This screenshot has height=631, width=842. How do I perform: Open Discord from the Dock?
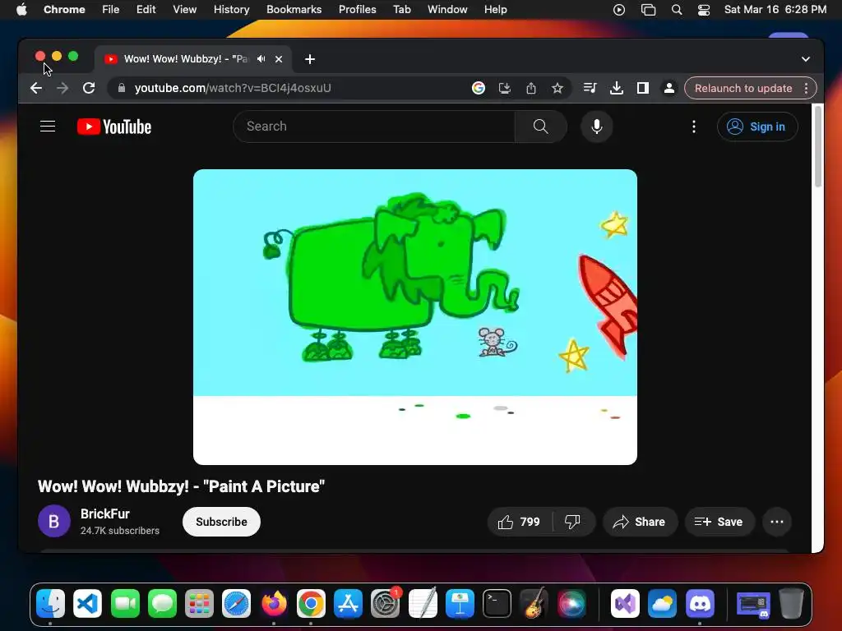pos(700,604)
